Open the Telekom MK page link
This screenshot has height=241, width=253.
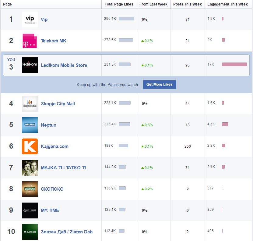[54, 41]
